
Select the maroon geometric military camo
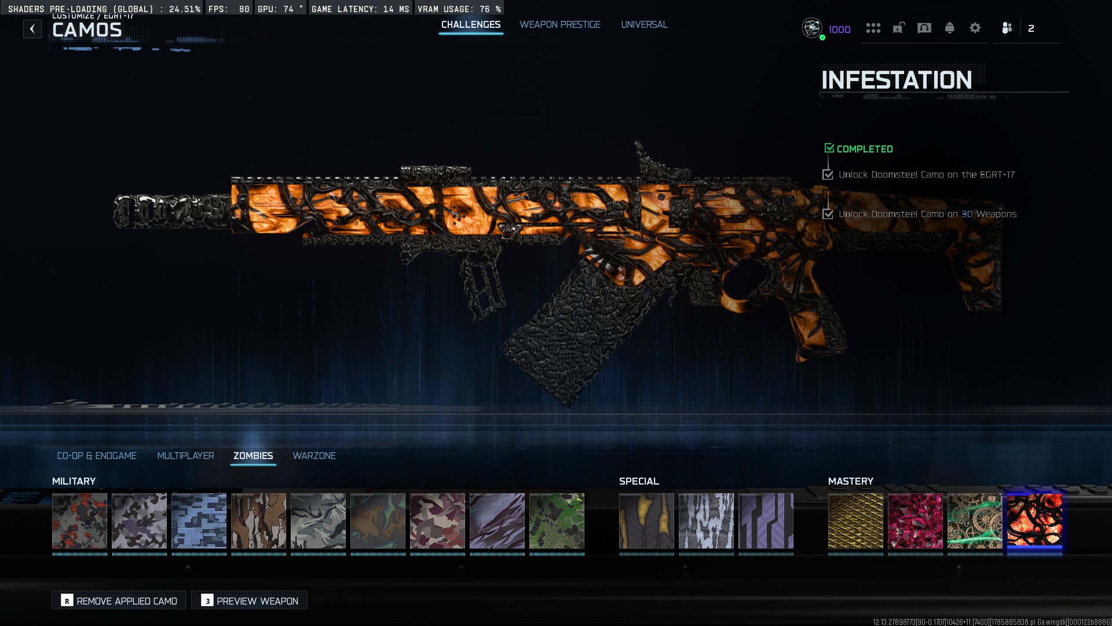438,521
